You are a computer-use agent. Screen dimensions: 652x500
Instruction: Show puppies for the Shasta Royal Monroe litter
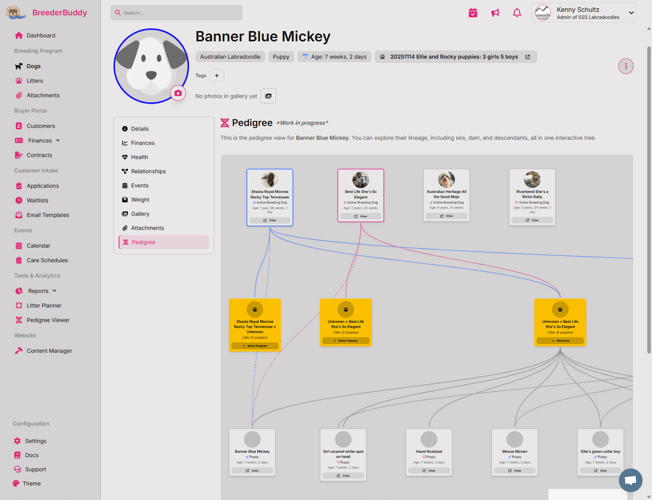pos(255,346)
